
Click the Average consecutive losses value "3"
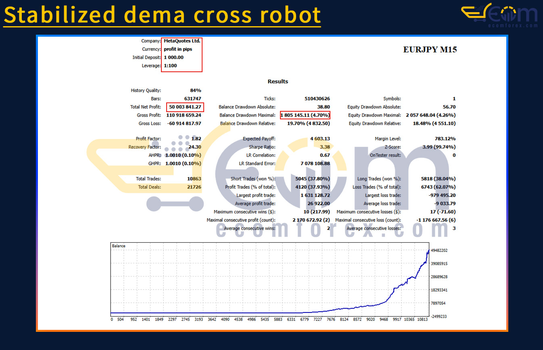click(454, 228)
